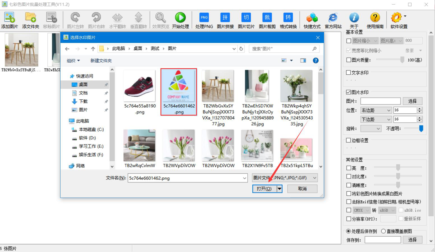Click the 搜索"图片" search field

[x=284, y=49]
